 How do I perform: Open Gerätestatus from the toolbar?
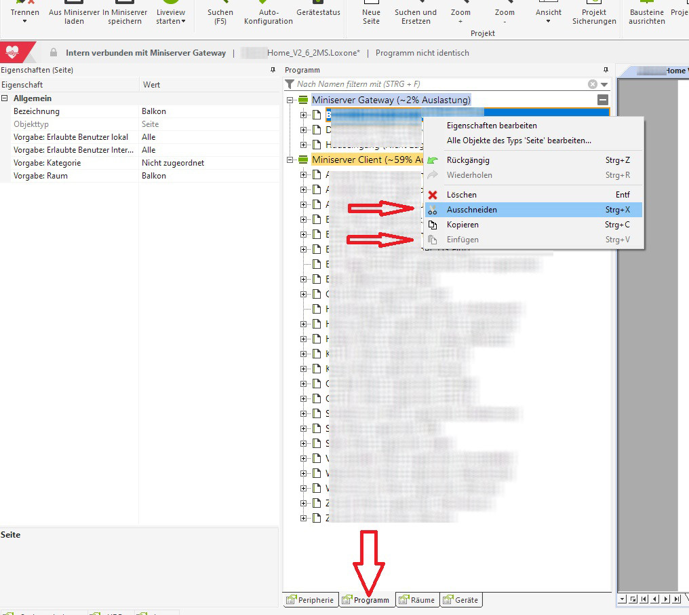(318, 11)
